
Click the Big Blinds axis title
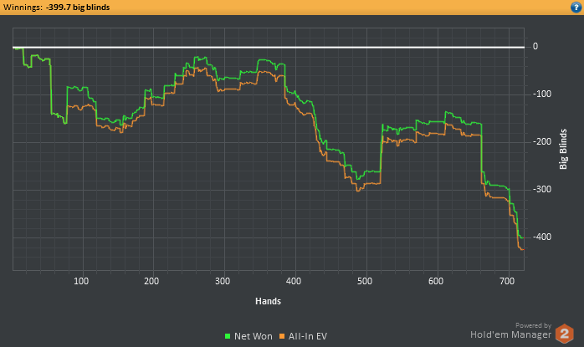(563, 149)
